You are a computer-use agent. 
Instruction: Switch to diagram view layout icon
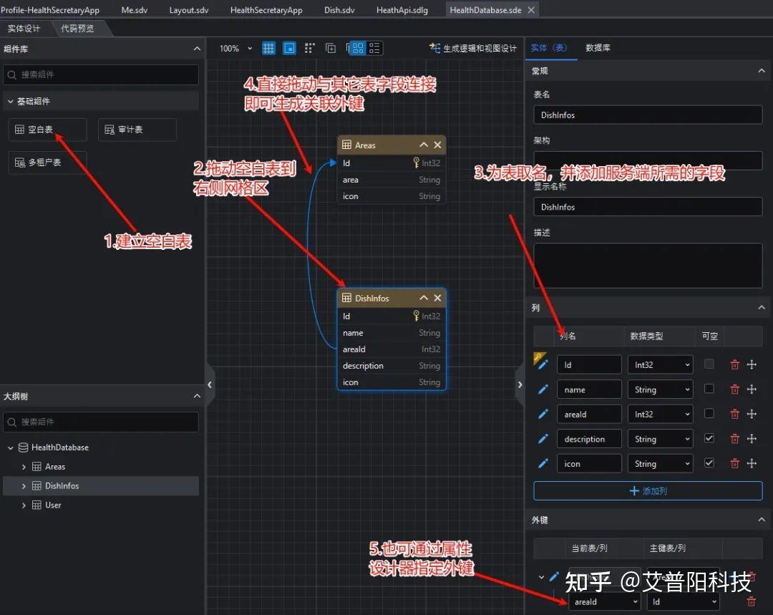(x=357, y=48)
